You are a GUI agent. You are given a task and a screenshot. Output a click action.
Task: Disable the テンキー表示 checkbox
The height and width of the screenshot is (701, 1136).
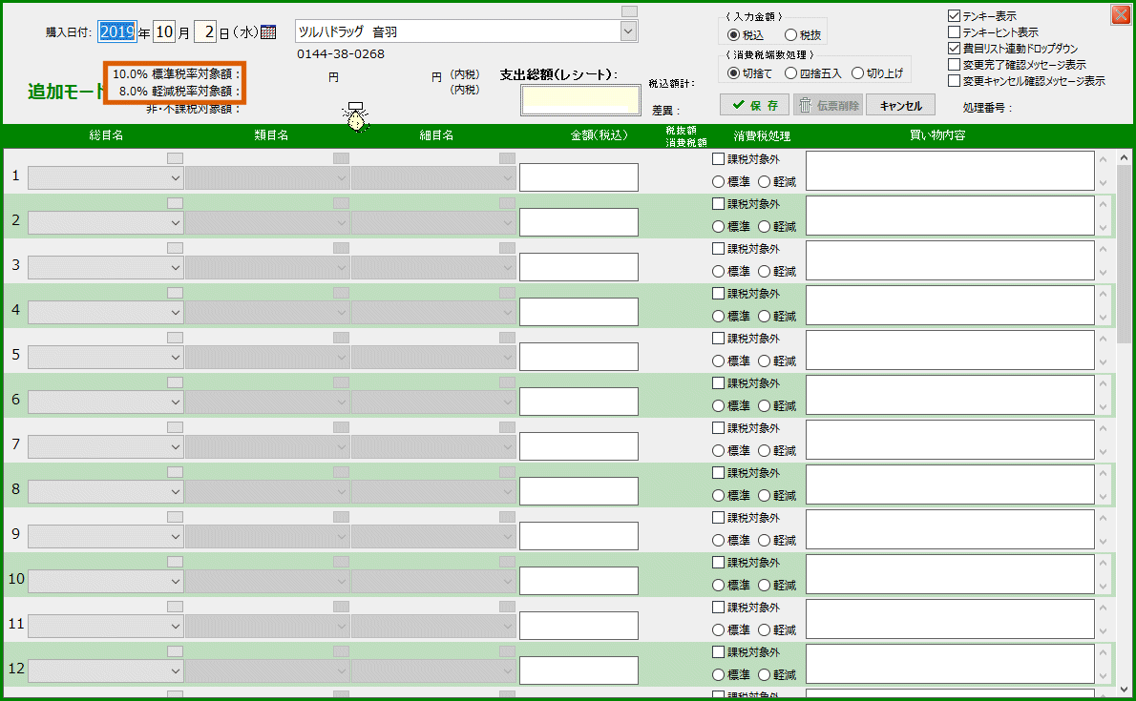[x=952, y=14]
